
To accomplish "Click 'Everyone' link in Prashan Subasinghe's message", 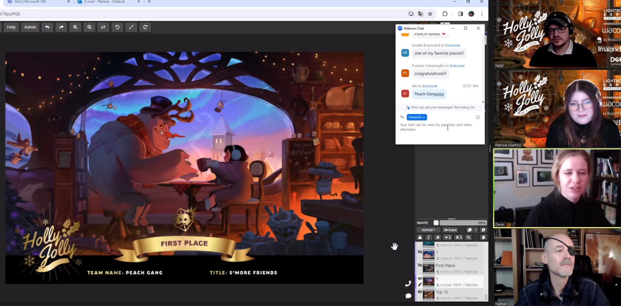I will 457,66.
